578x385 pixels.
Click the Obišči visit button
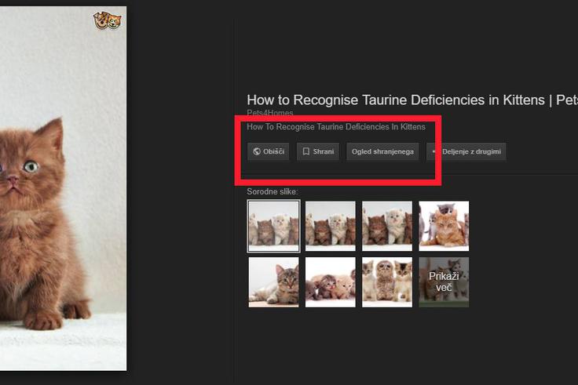(x=269, y=151)
